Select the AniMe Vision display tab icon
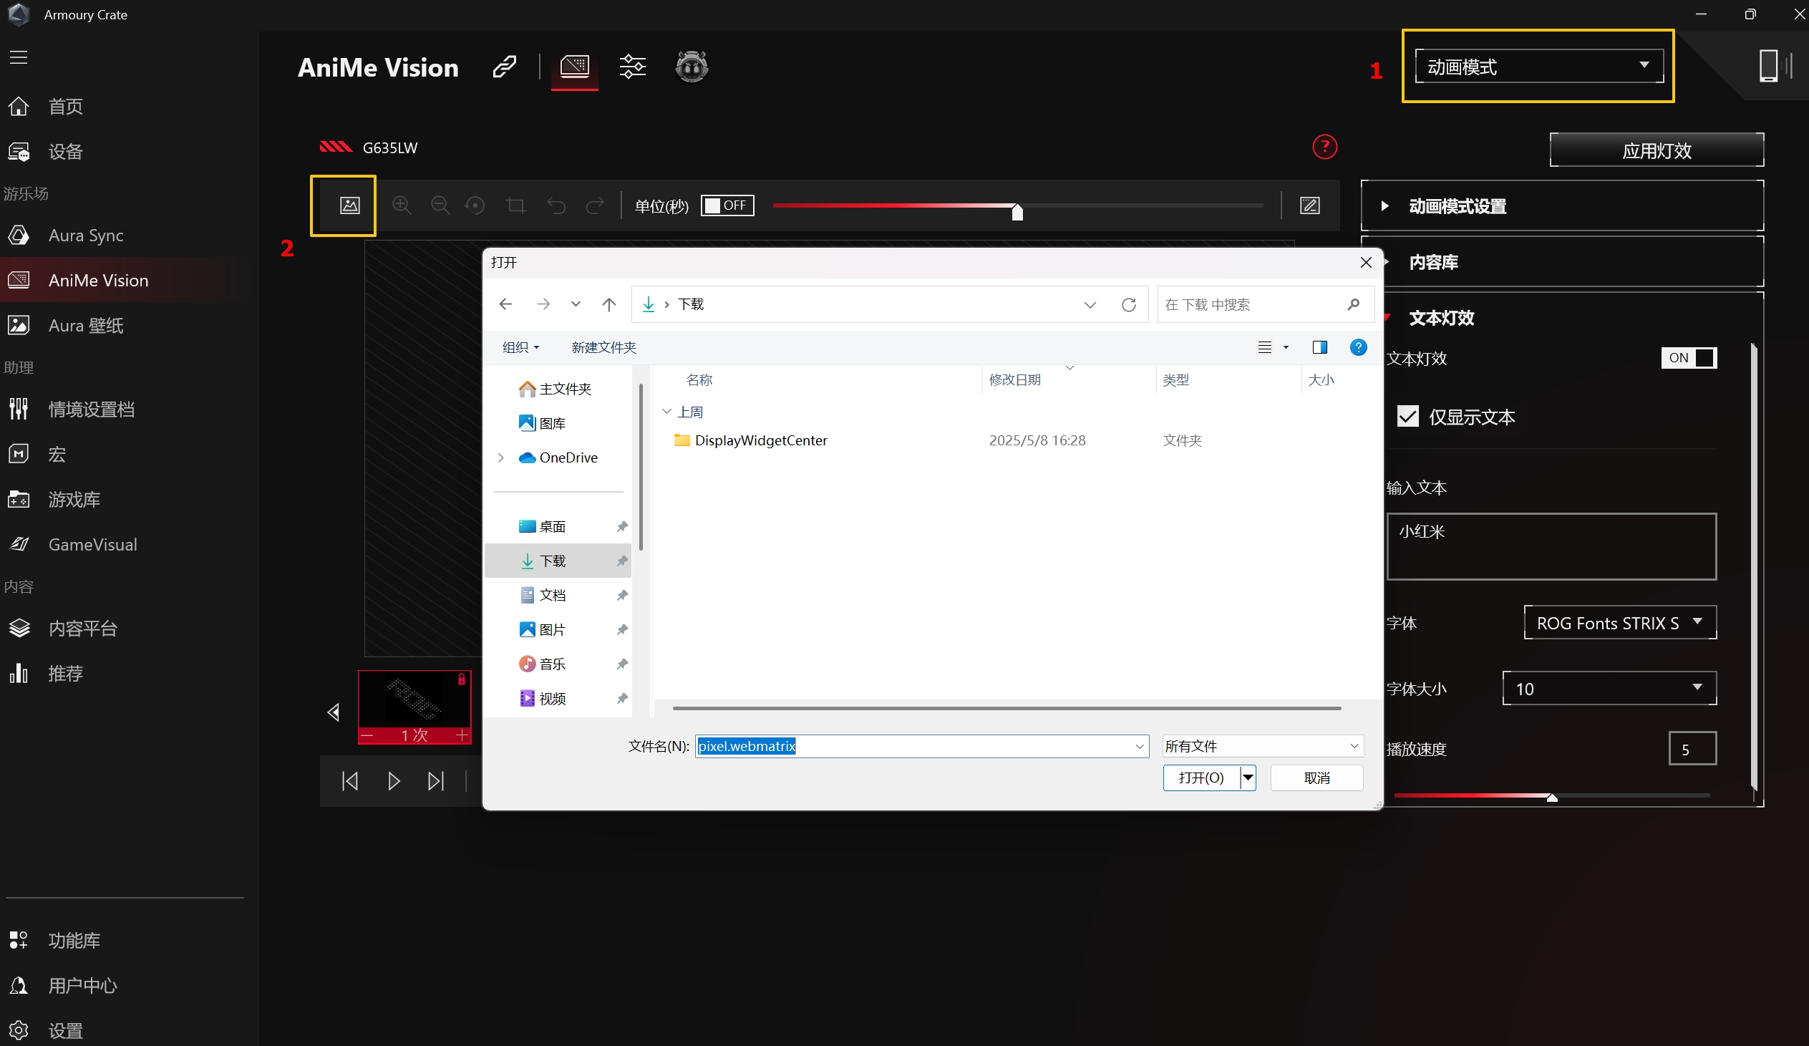 pos(575,67)
